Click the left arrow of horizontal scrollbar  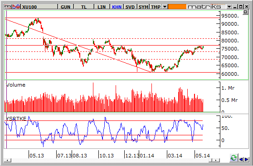[7, 160]
